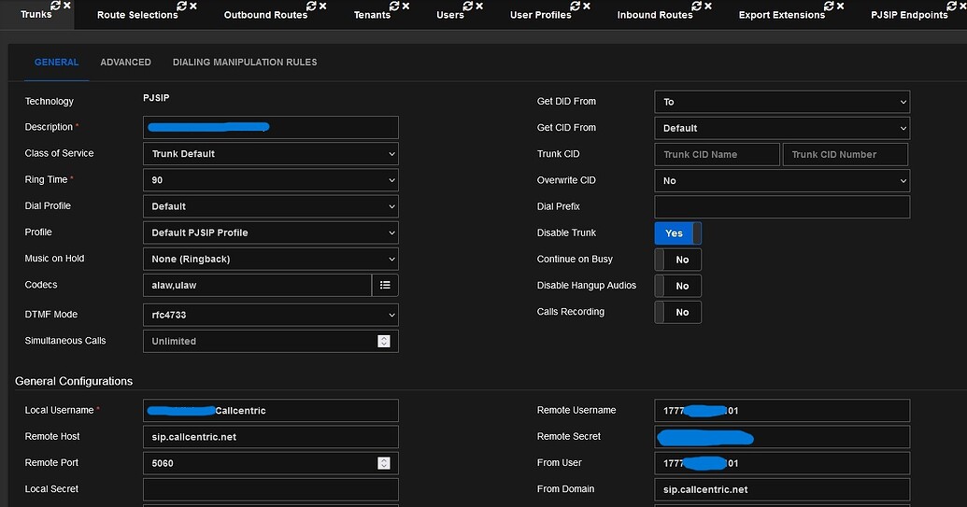This screenshot has width=967, height=507.
Task: Click the Remote Port field showing 5060
Action: (x=271, y=463)
